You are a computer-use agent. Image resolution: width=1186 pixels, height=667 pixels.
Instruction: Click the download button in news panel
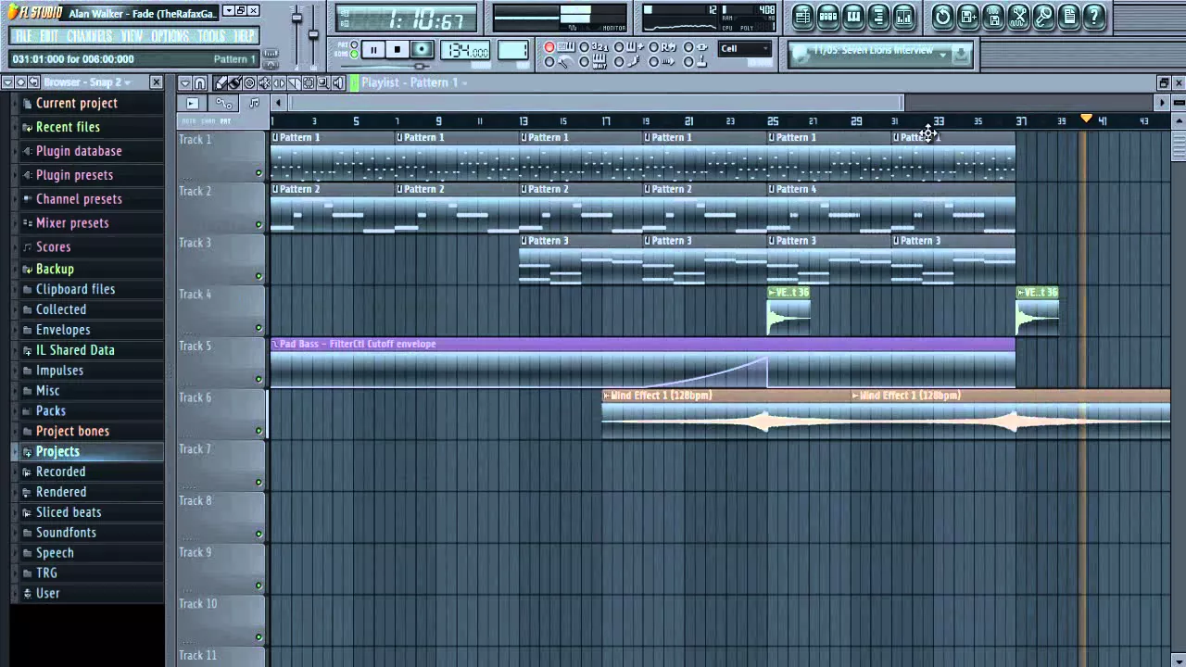click(960, 55)
